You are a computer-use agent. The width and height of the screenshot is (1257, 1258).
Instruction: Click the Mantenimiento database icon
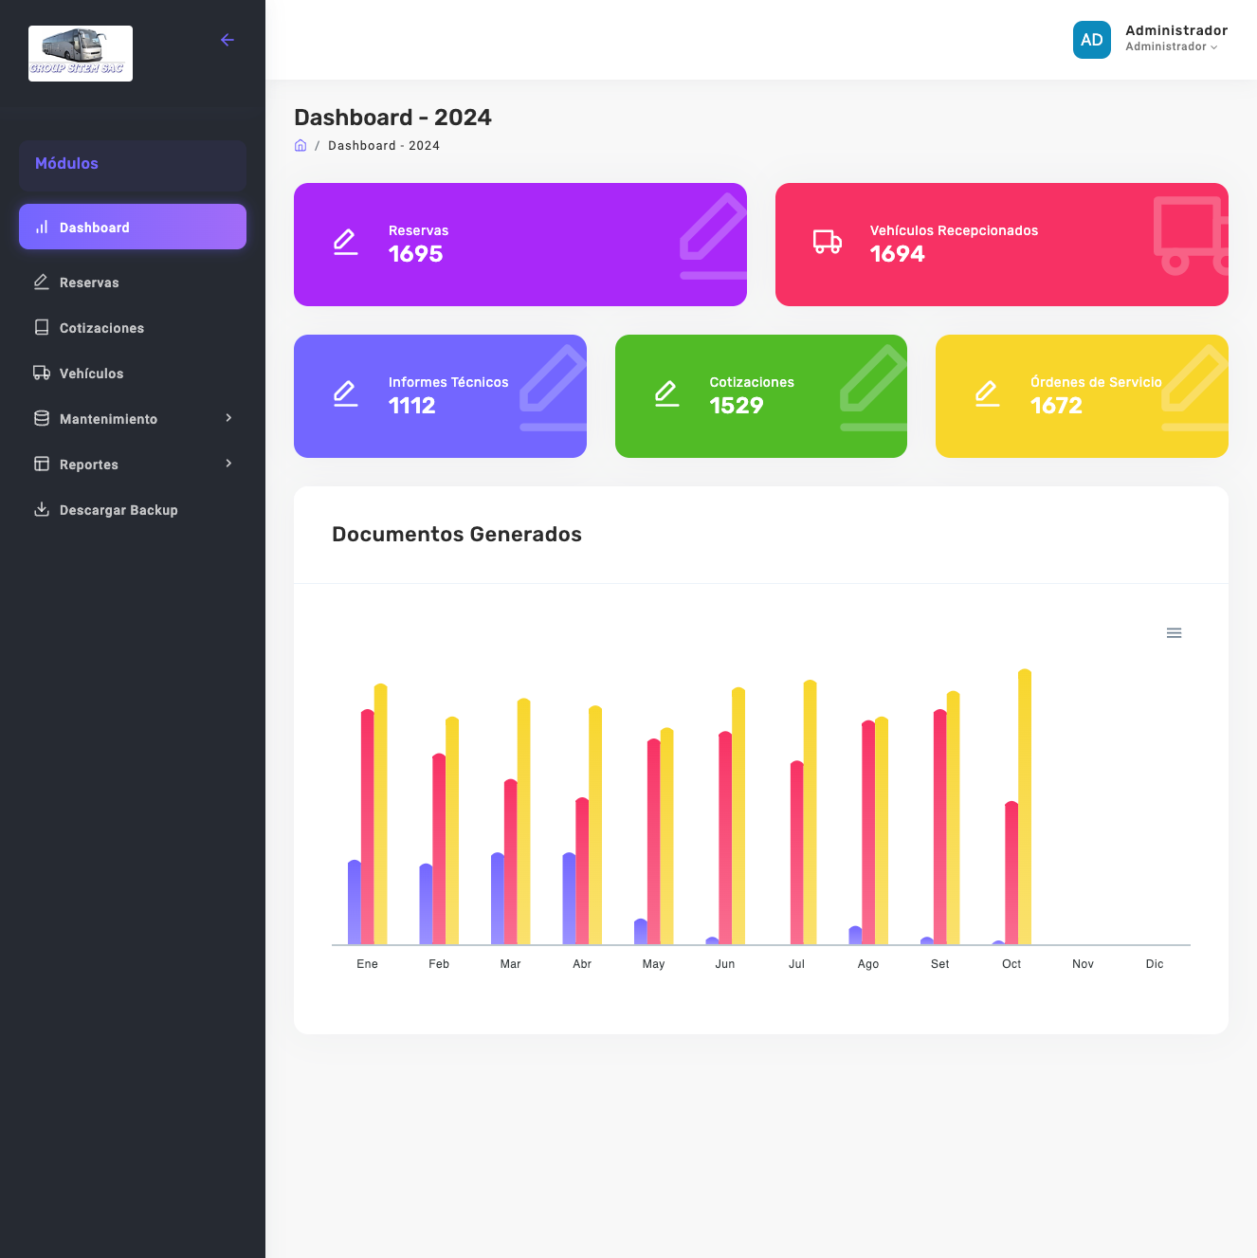point(42,418)
